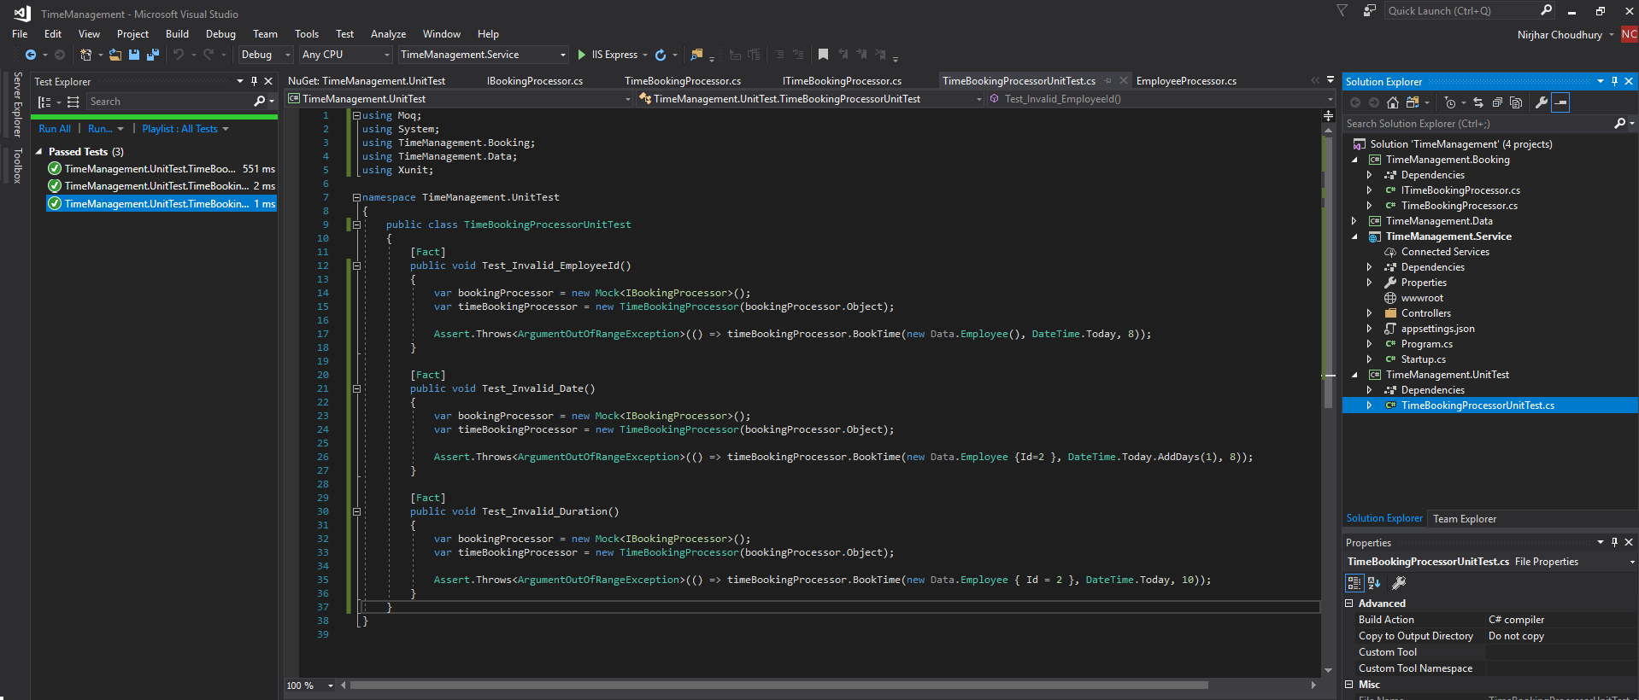
Task: Open the Analyze menu
Action: pos(388,34)
